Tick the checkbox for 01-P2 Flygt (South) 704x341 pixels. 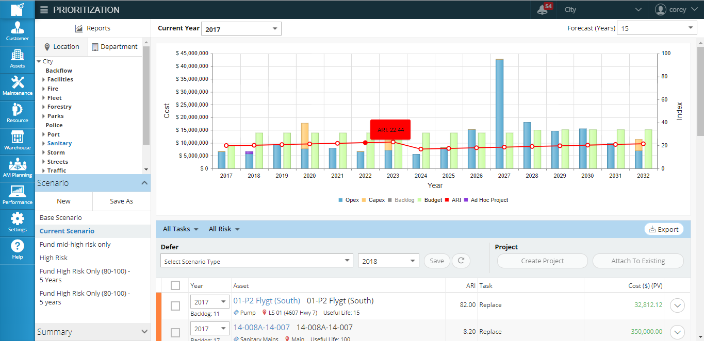[x=175, y=305]
